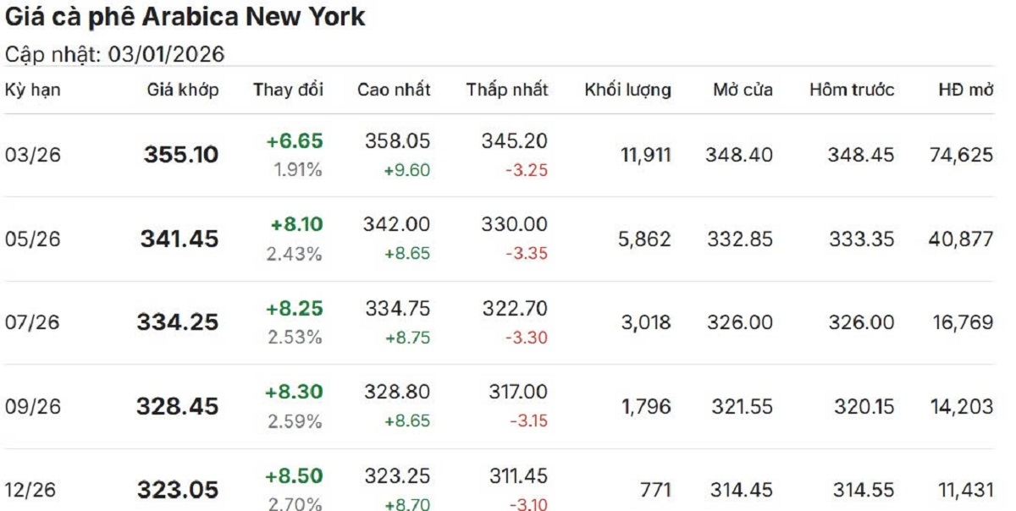Choose the 12/26 contract term
Image resolution: width=1016 pixels, height=511 pixels.
[33, 490]
